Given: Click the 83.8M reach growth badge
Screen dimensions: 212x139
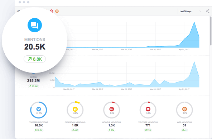Looking at the screenshot, I should point(34,86).
